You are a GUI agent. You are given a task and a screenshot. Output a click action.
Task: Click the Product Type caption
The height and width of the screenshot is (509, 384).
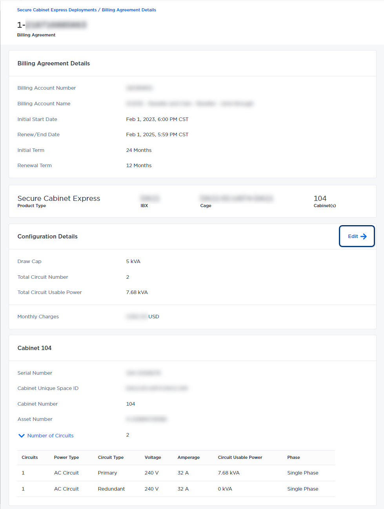click(x=32, y=206)
